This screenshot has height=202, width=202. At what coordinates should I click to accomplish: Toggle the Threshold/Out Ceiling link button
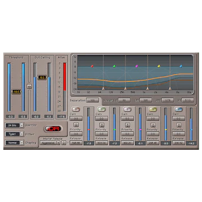tap(29, 86)
